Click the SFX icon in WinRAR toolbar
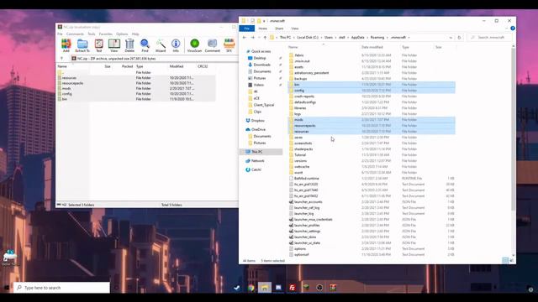 coord(229,45)
